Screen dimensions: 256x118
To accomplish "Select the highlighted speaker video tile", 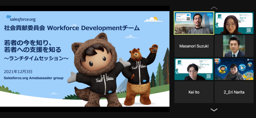I will (194, 23).
